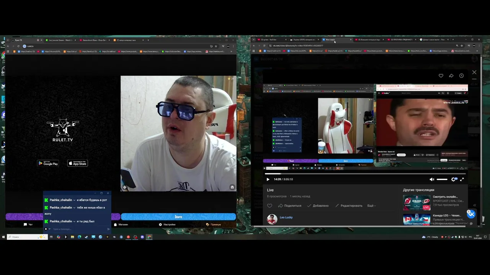The height and width of the screenshot is (275, 490).
Task: Expand the third Pashka_chahalin message chevron
Action: [74, 222]
